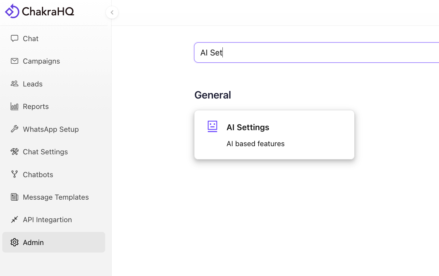
Task: Collapse the sidebar with the chevron button
Action: [x=112, y=12]
